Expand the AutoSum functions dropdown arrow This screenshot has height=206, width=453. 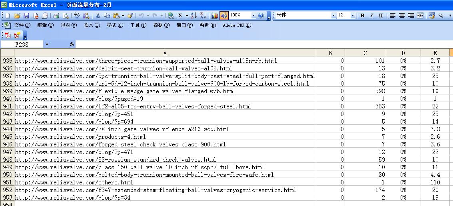click(x=187, y=16)
